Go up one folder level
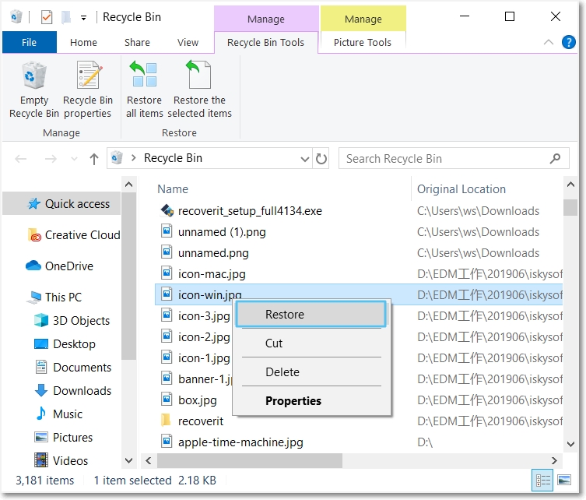586x500 pixels. click(x=94, y=159)
